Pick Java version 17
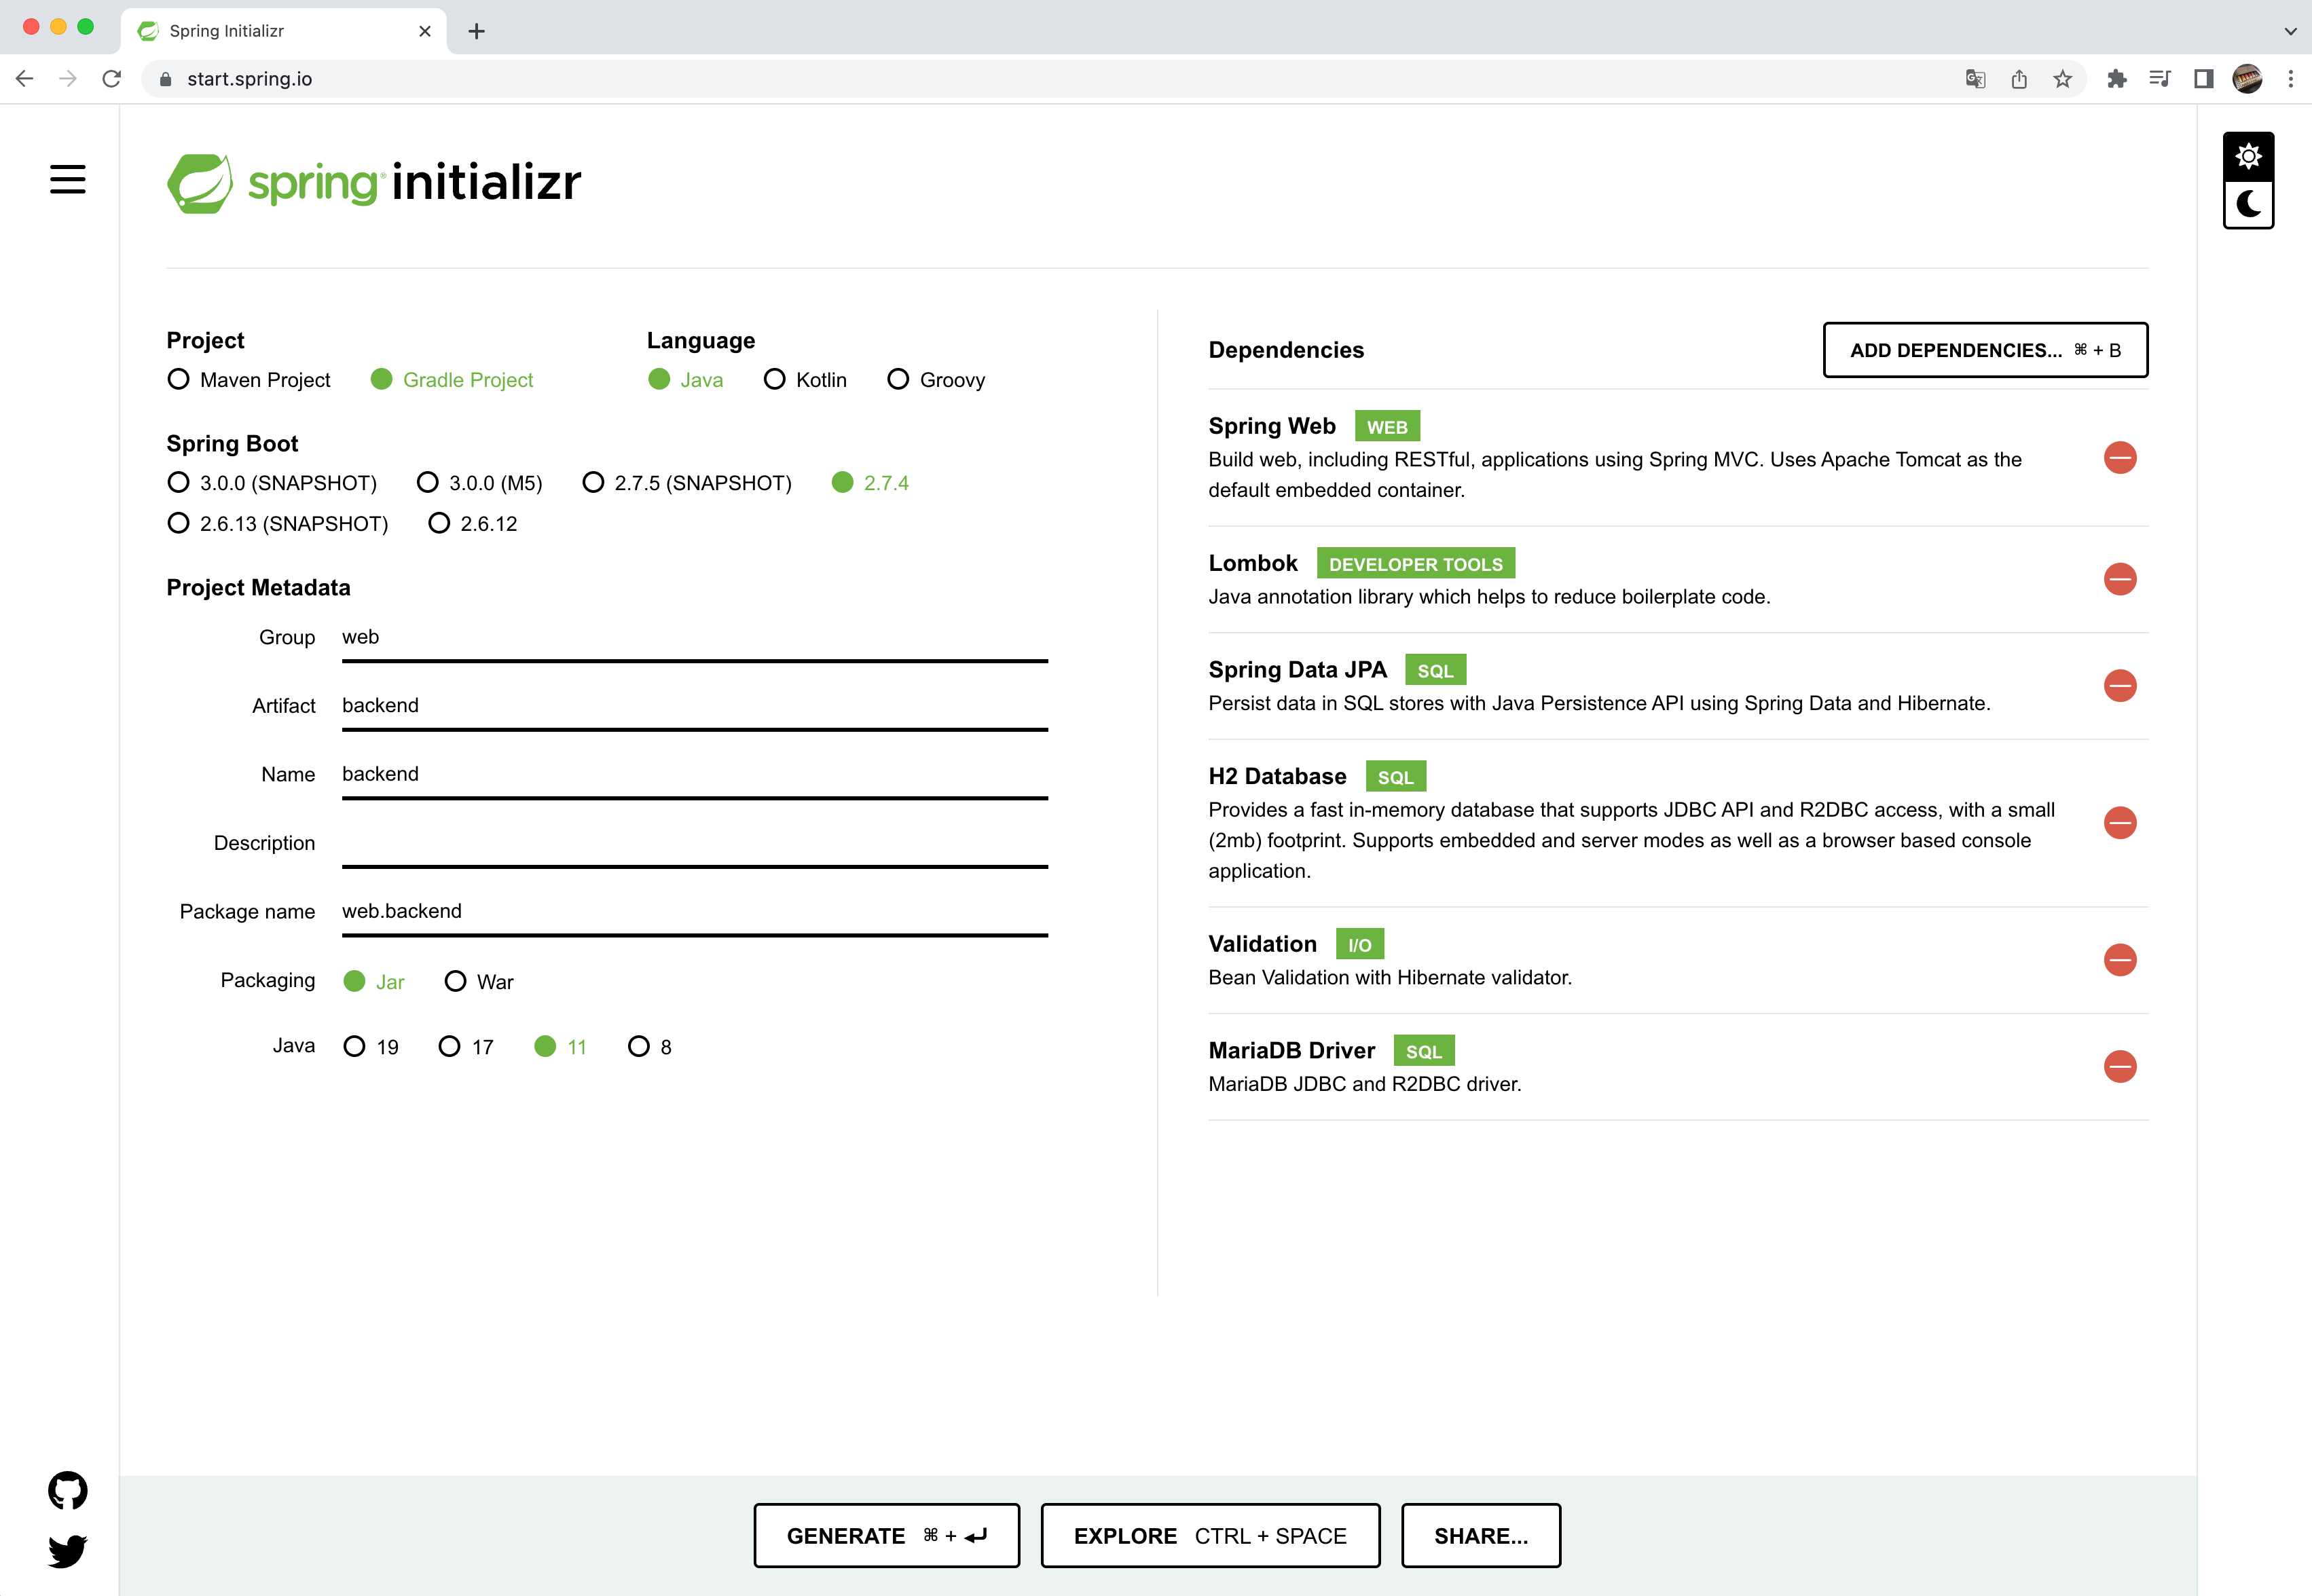2312x1596 pixels. coord(449,1046)
